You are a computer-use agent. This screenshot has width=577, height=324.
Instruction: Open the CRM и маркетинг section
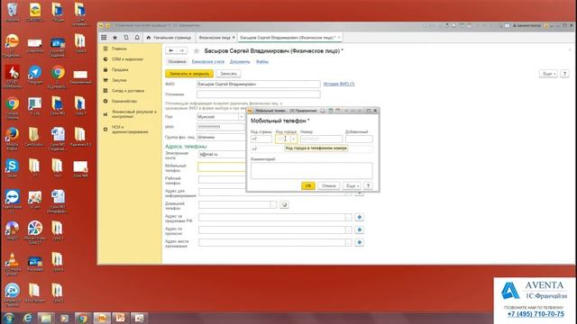(127, 59)
